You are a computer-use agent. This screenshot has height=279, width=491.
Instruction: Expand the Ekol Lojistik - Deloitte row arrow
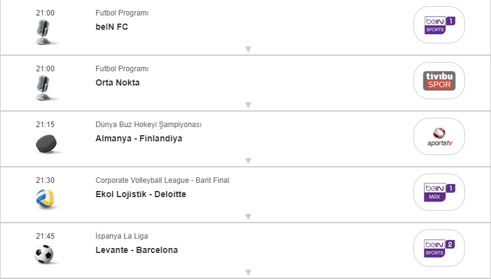pyautogui.click(x=248, y=217)
